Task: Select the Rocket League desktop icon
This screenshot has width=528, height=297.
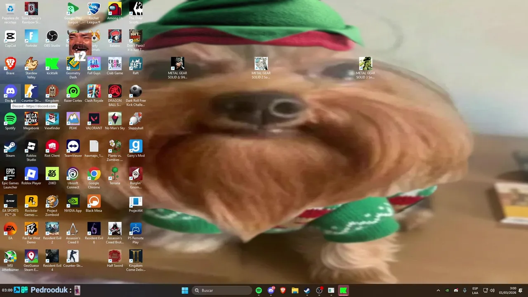Action: 94,13
